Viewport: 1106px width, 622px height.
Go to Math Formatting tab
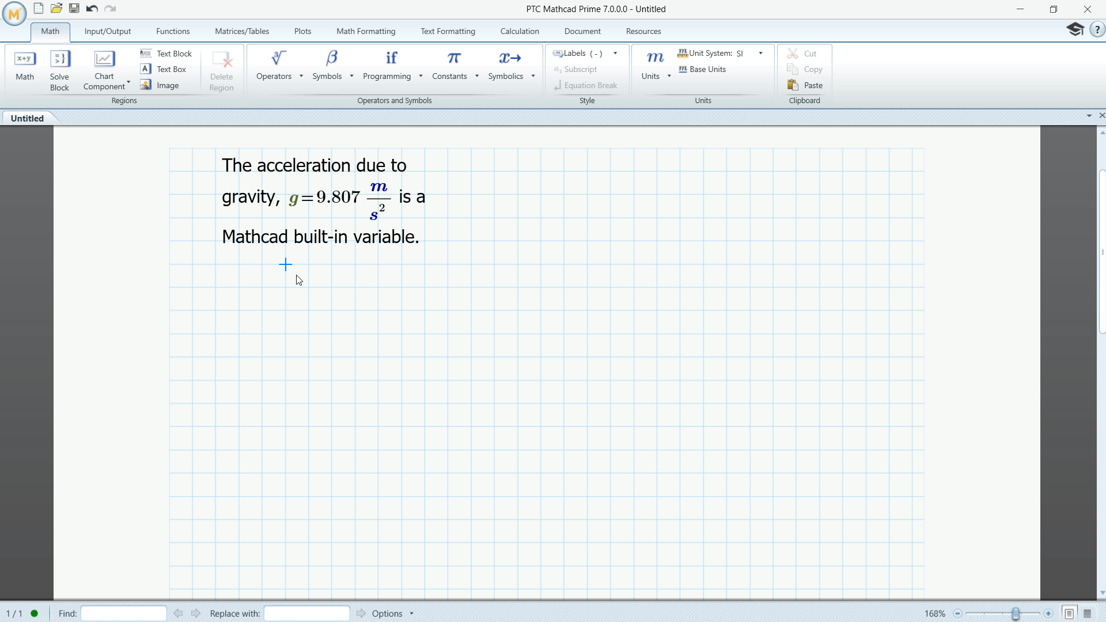pyautogui.click(x=366, y=32)
